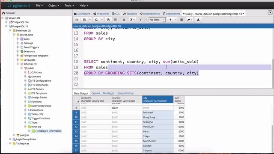
Task: Click the Delete trash icon
Action: (124, 20)
